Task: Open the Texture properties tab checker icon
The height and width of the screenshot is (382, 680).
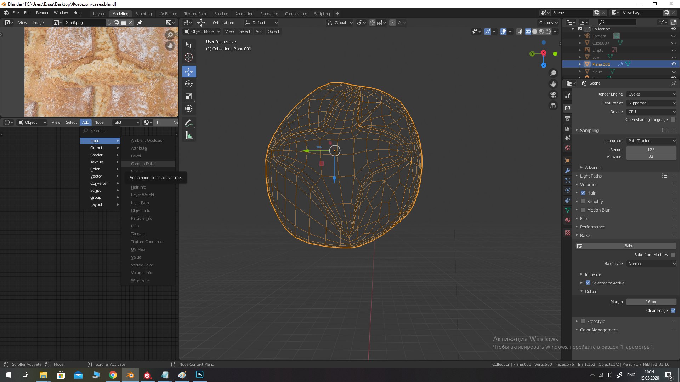Action: click(568, 233)
